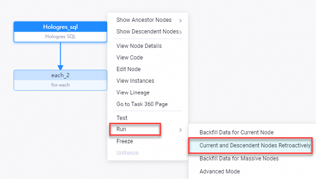Viewport: 316px width, 179px height.
Task: Open View Node Details
Action: pos(139,46)
